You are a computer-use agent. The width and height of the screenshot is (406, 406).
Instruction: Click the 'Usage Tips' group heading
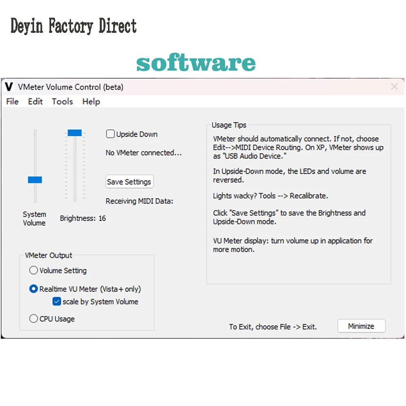click(229, 125)
